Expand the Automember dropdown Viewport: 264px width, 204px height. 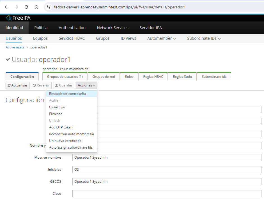[x=162, y=38]
